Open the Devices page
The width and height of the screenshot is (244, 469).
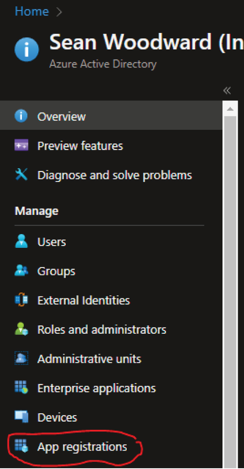point(57,417)
